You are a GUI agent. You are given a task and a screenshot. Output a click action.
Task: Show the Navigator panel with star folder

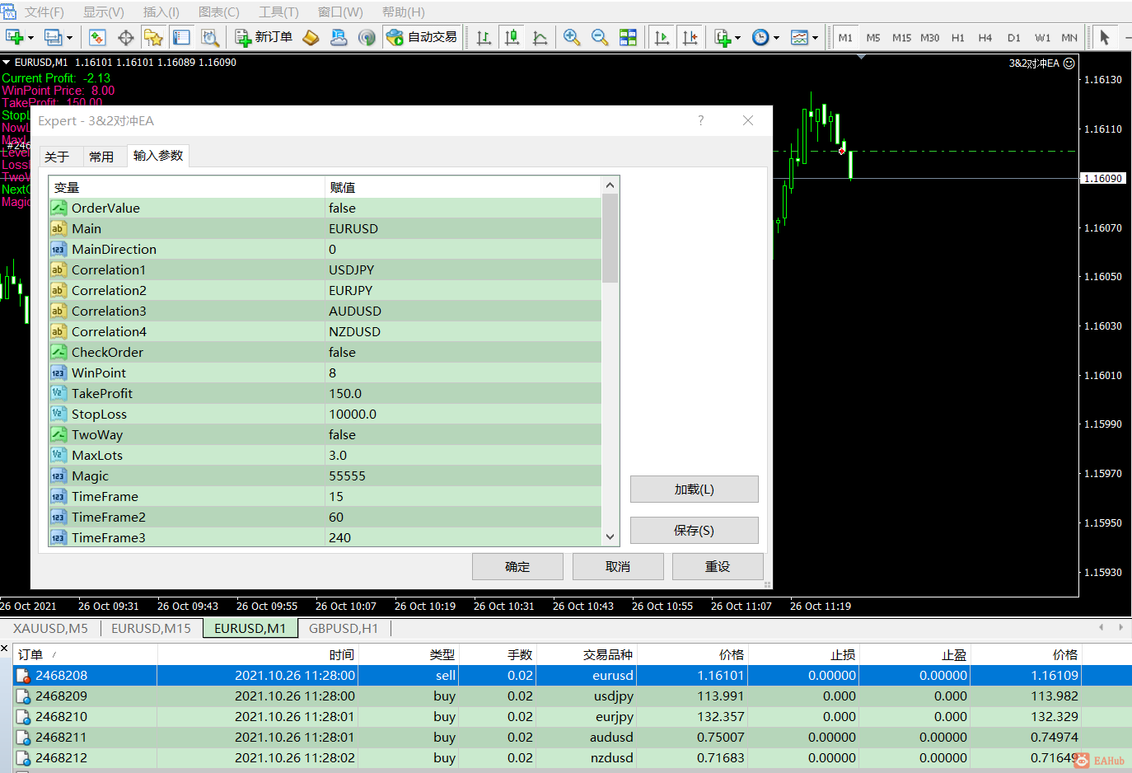tap(153, 37)
